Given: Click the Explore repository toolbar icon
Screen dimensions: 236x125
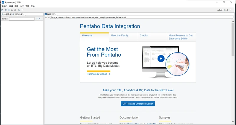Looking at the screenshot, I should 9,10.
